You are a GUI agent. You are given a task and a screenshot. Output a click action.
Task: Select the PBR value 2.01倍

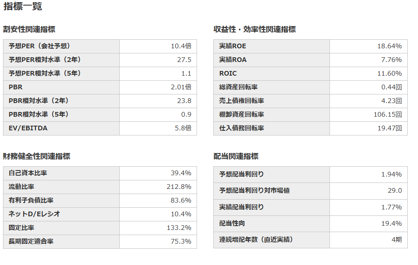pyautogui.click(x=181, y=87)
